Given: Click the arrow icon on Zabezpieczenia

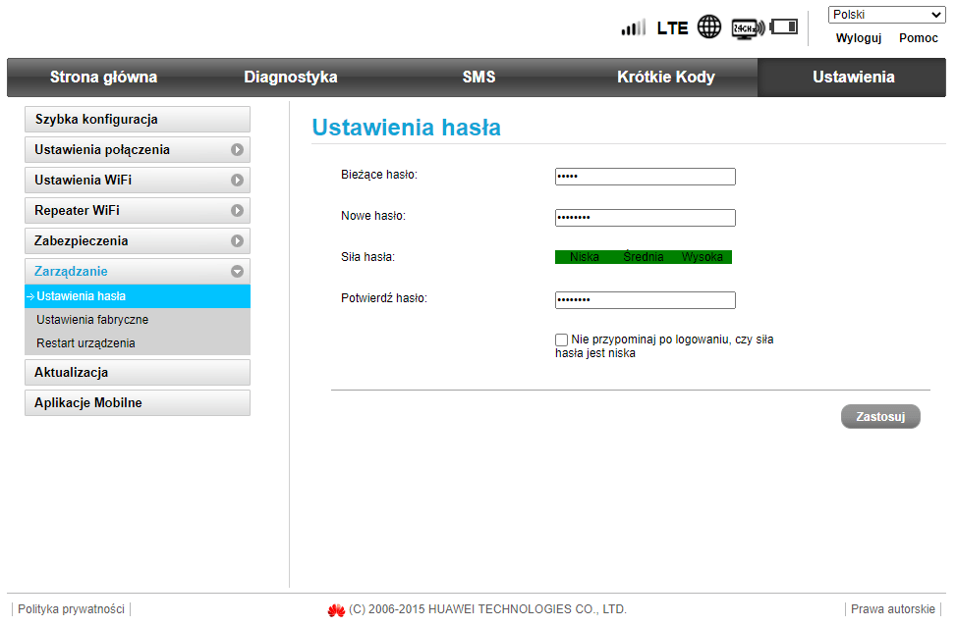Looking at the screenshot, I should [239, 240].
